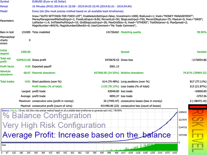Click expected payoff value 3001.13
207x155 pixels.
tap(114, 67)
